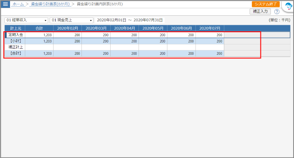Click 【小計】 total cell 1,203
This screenshot has width=294, height=158.
39,41
